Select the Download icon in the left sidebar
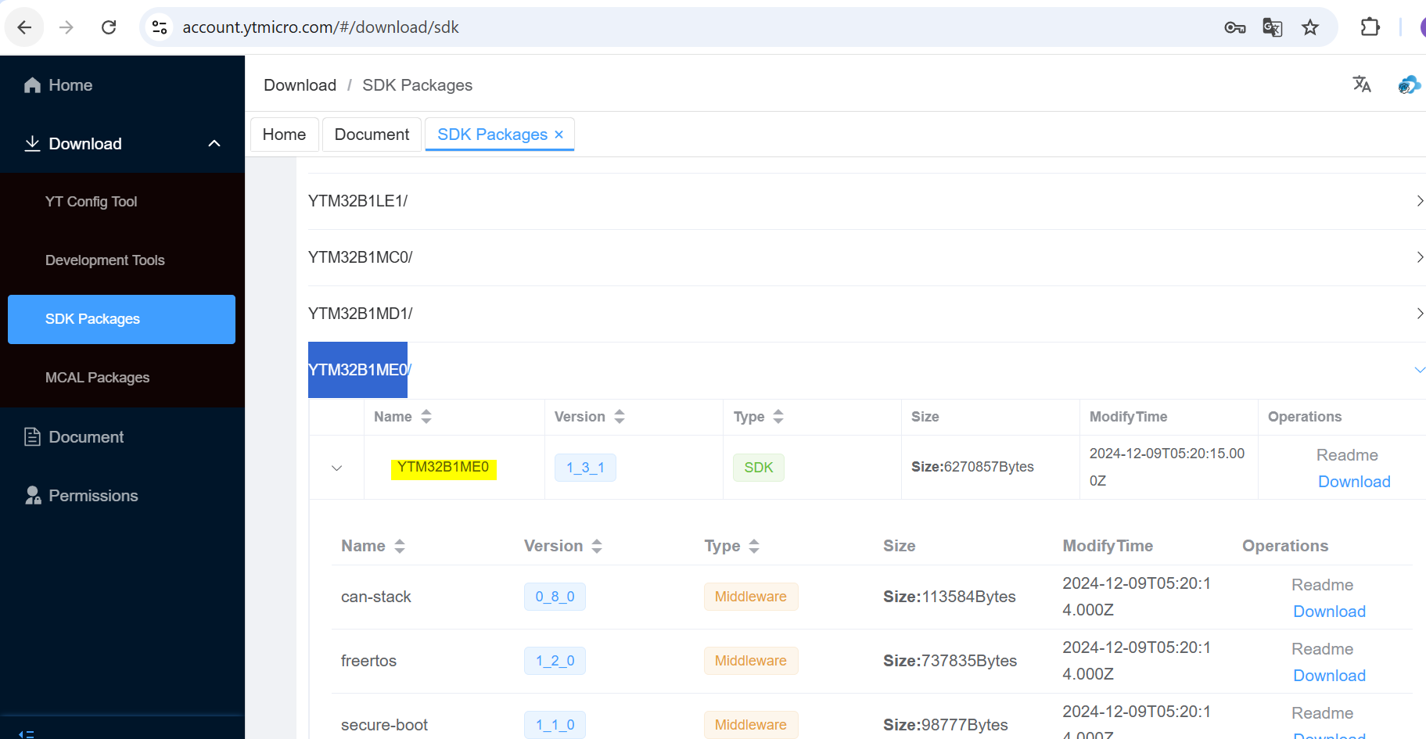The image size is (1426, 739). coord(31,143)
